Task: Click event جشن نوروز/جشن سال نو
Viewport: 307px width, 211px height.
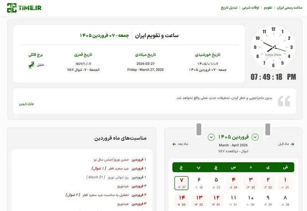Action: point(111,160)
